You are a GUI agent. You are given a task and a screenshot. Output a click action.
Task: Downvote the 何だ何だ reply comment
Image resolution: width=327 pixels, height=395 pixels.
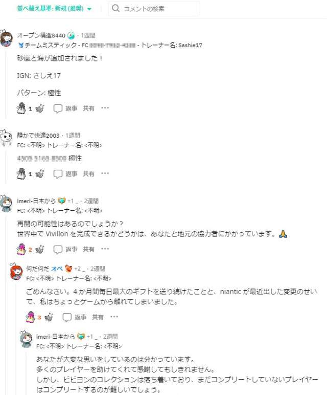click(49, 317)
